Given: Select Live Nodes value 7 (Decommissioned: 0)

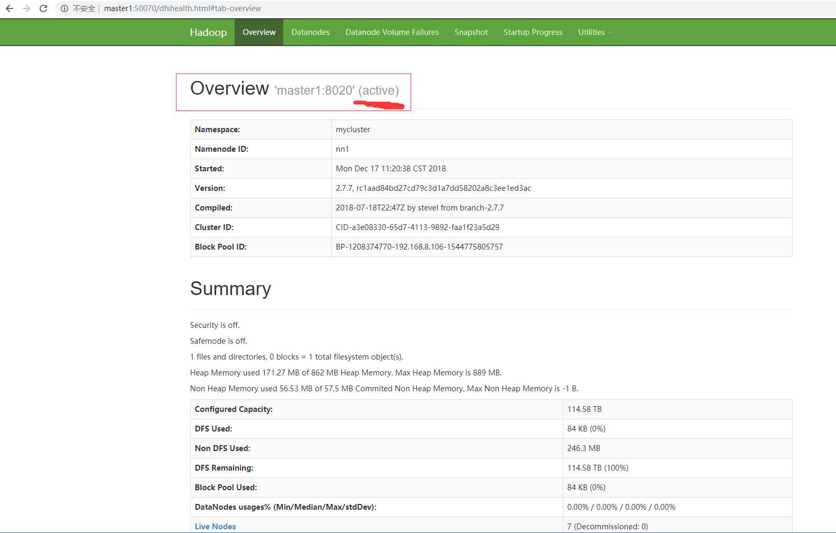Looking at the screenshot, I should (x=607, y=527).
